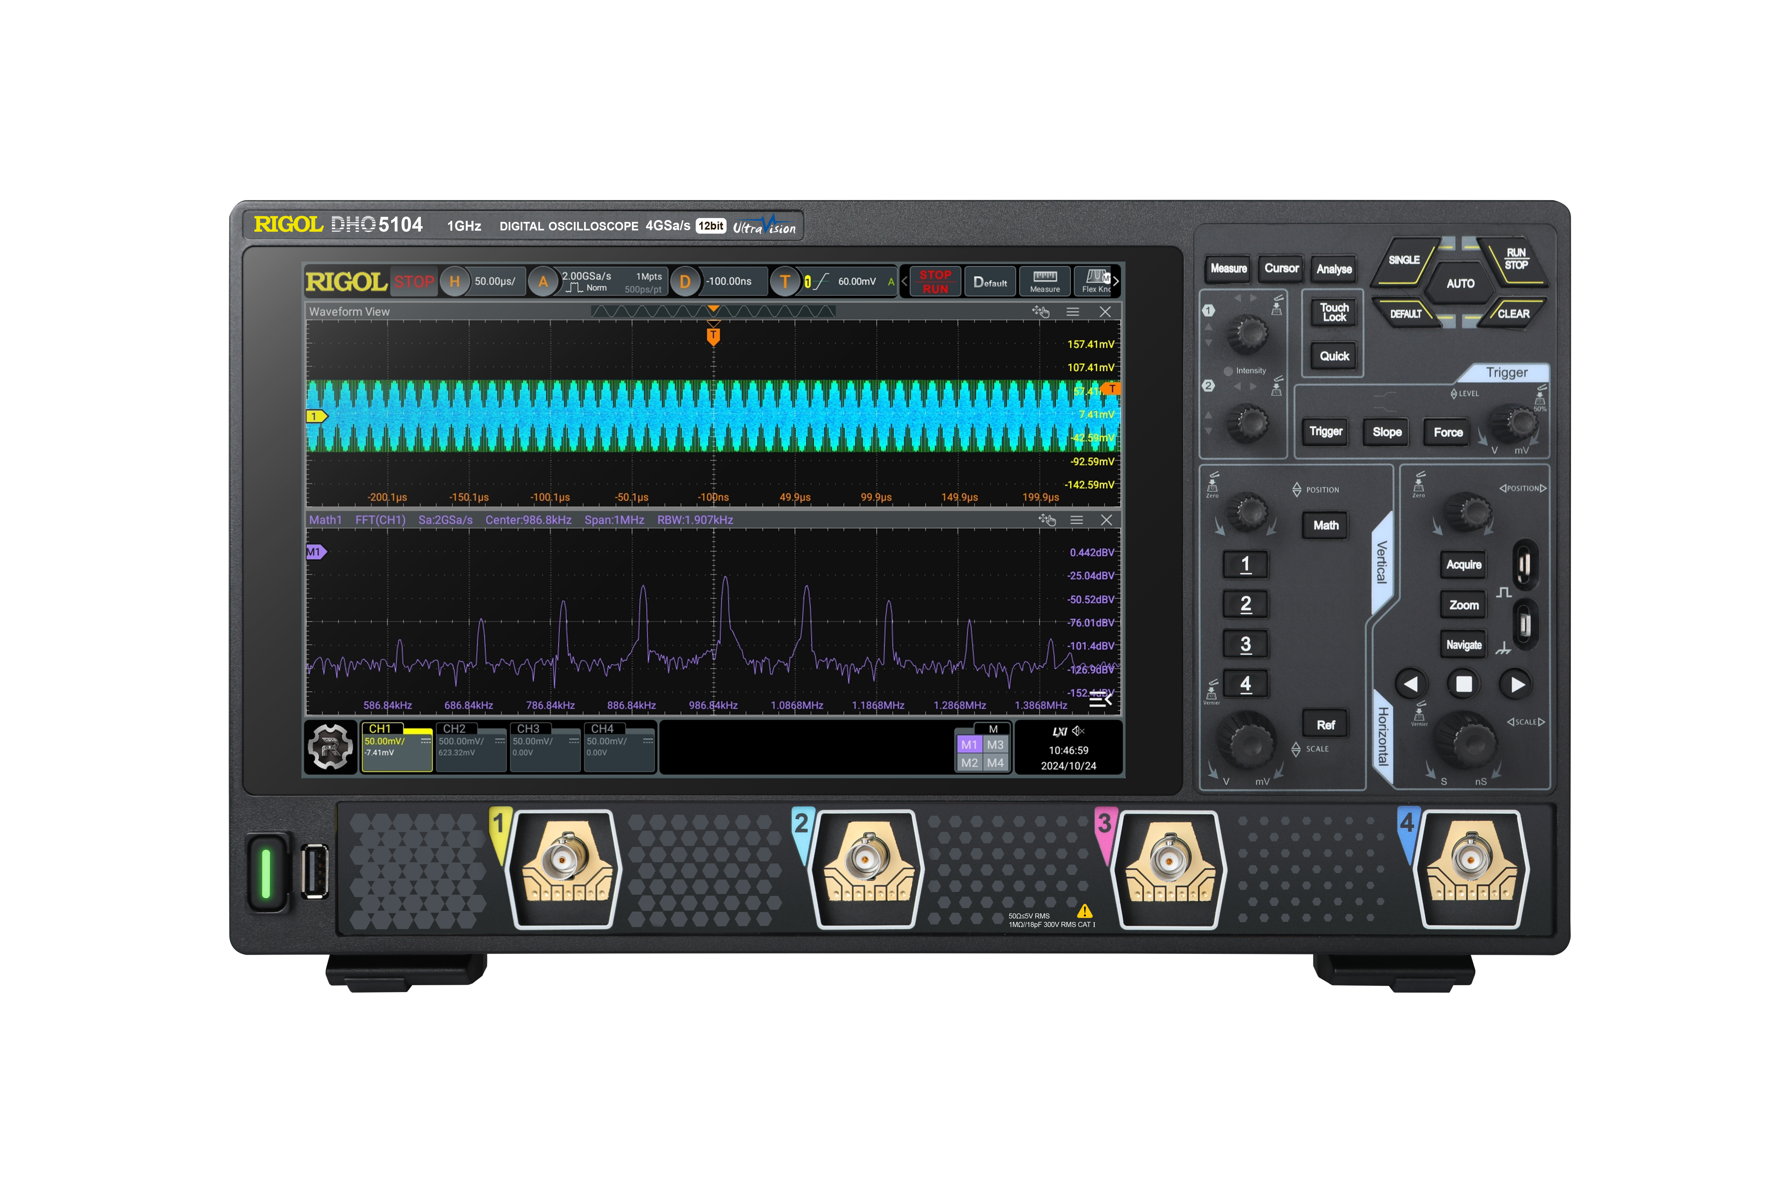Tap the on-screen STOP RUN button

pos(935,281)
